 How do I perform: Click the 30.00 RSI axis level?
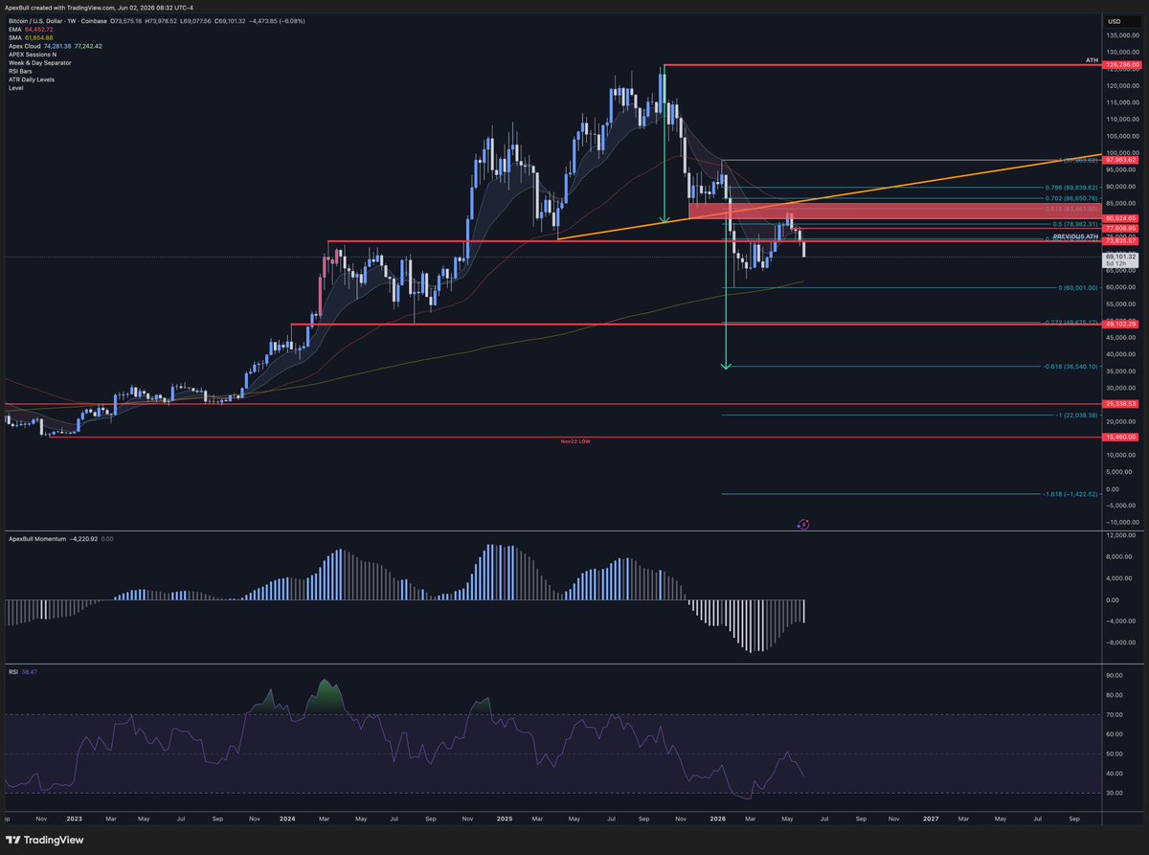tap(1114, 793)
